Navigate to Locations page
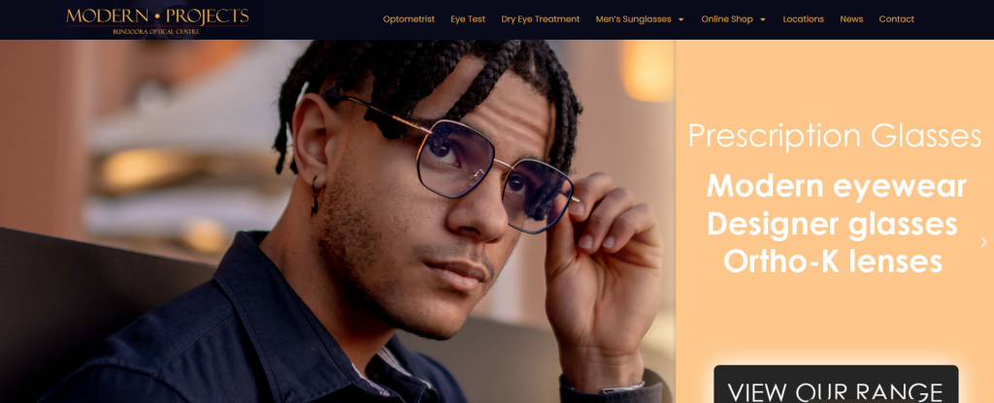The image size is (994, 403). 803,19
